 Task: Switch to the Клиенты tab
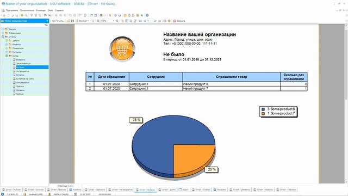76,189
